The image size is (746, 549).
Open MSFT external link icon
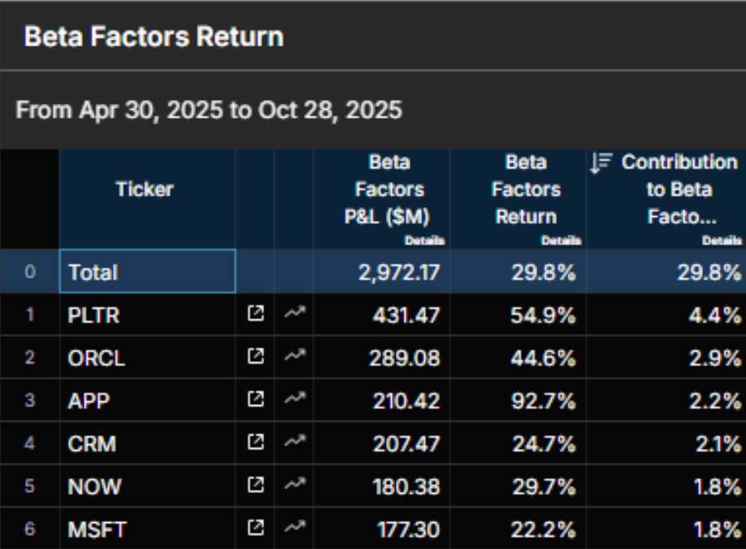pos(255,529)
